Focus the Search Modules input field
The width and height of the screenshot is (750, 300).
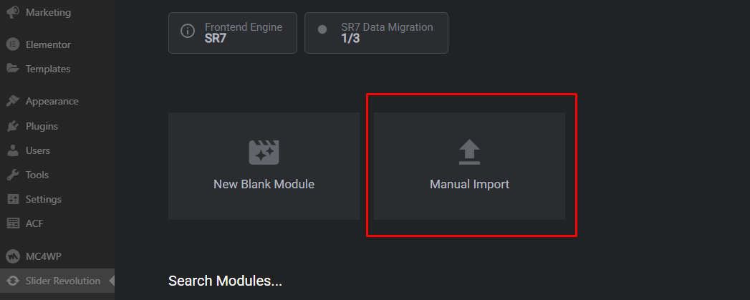(225, 281)
